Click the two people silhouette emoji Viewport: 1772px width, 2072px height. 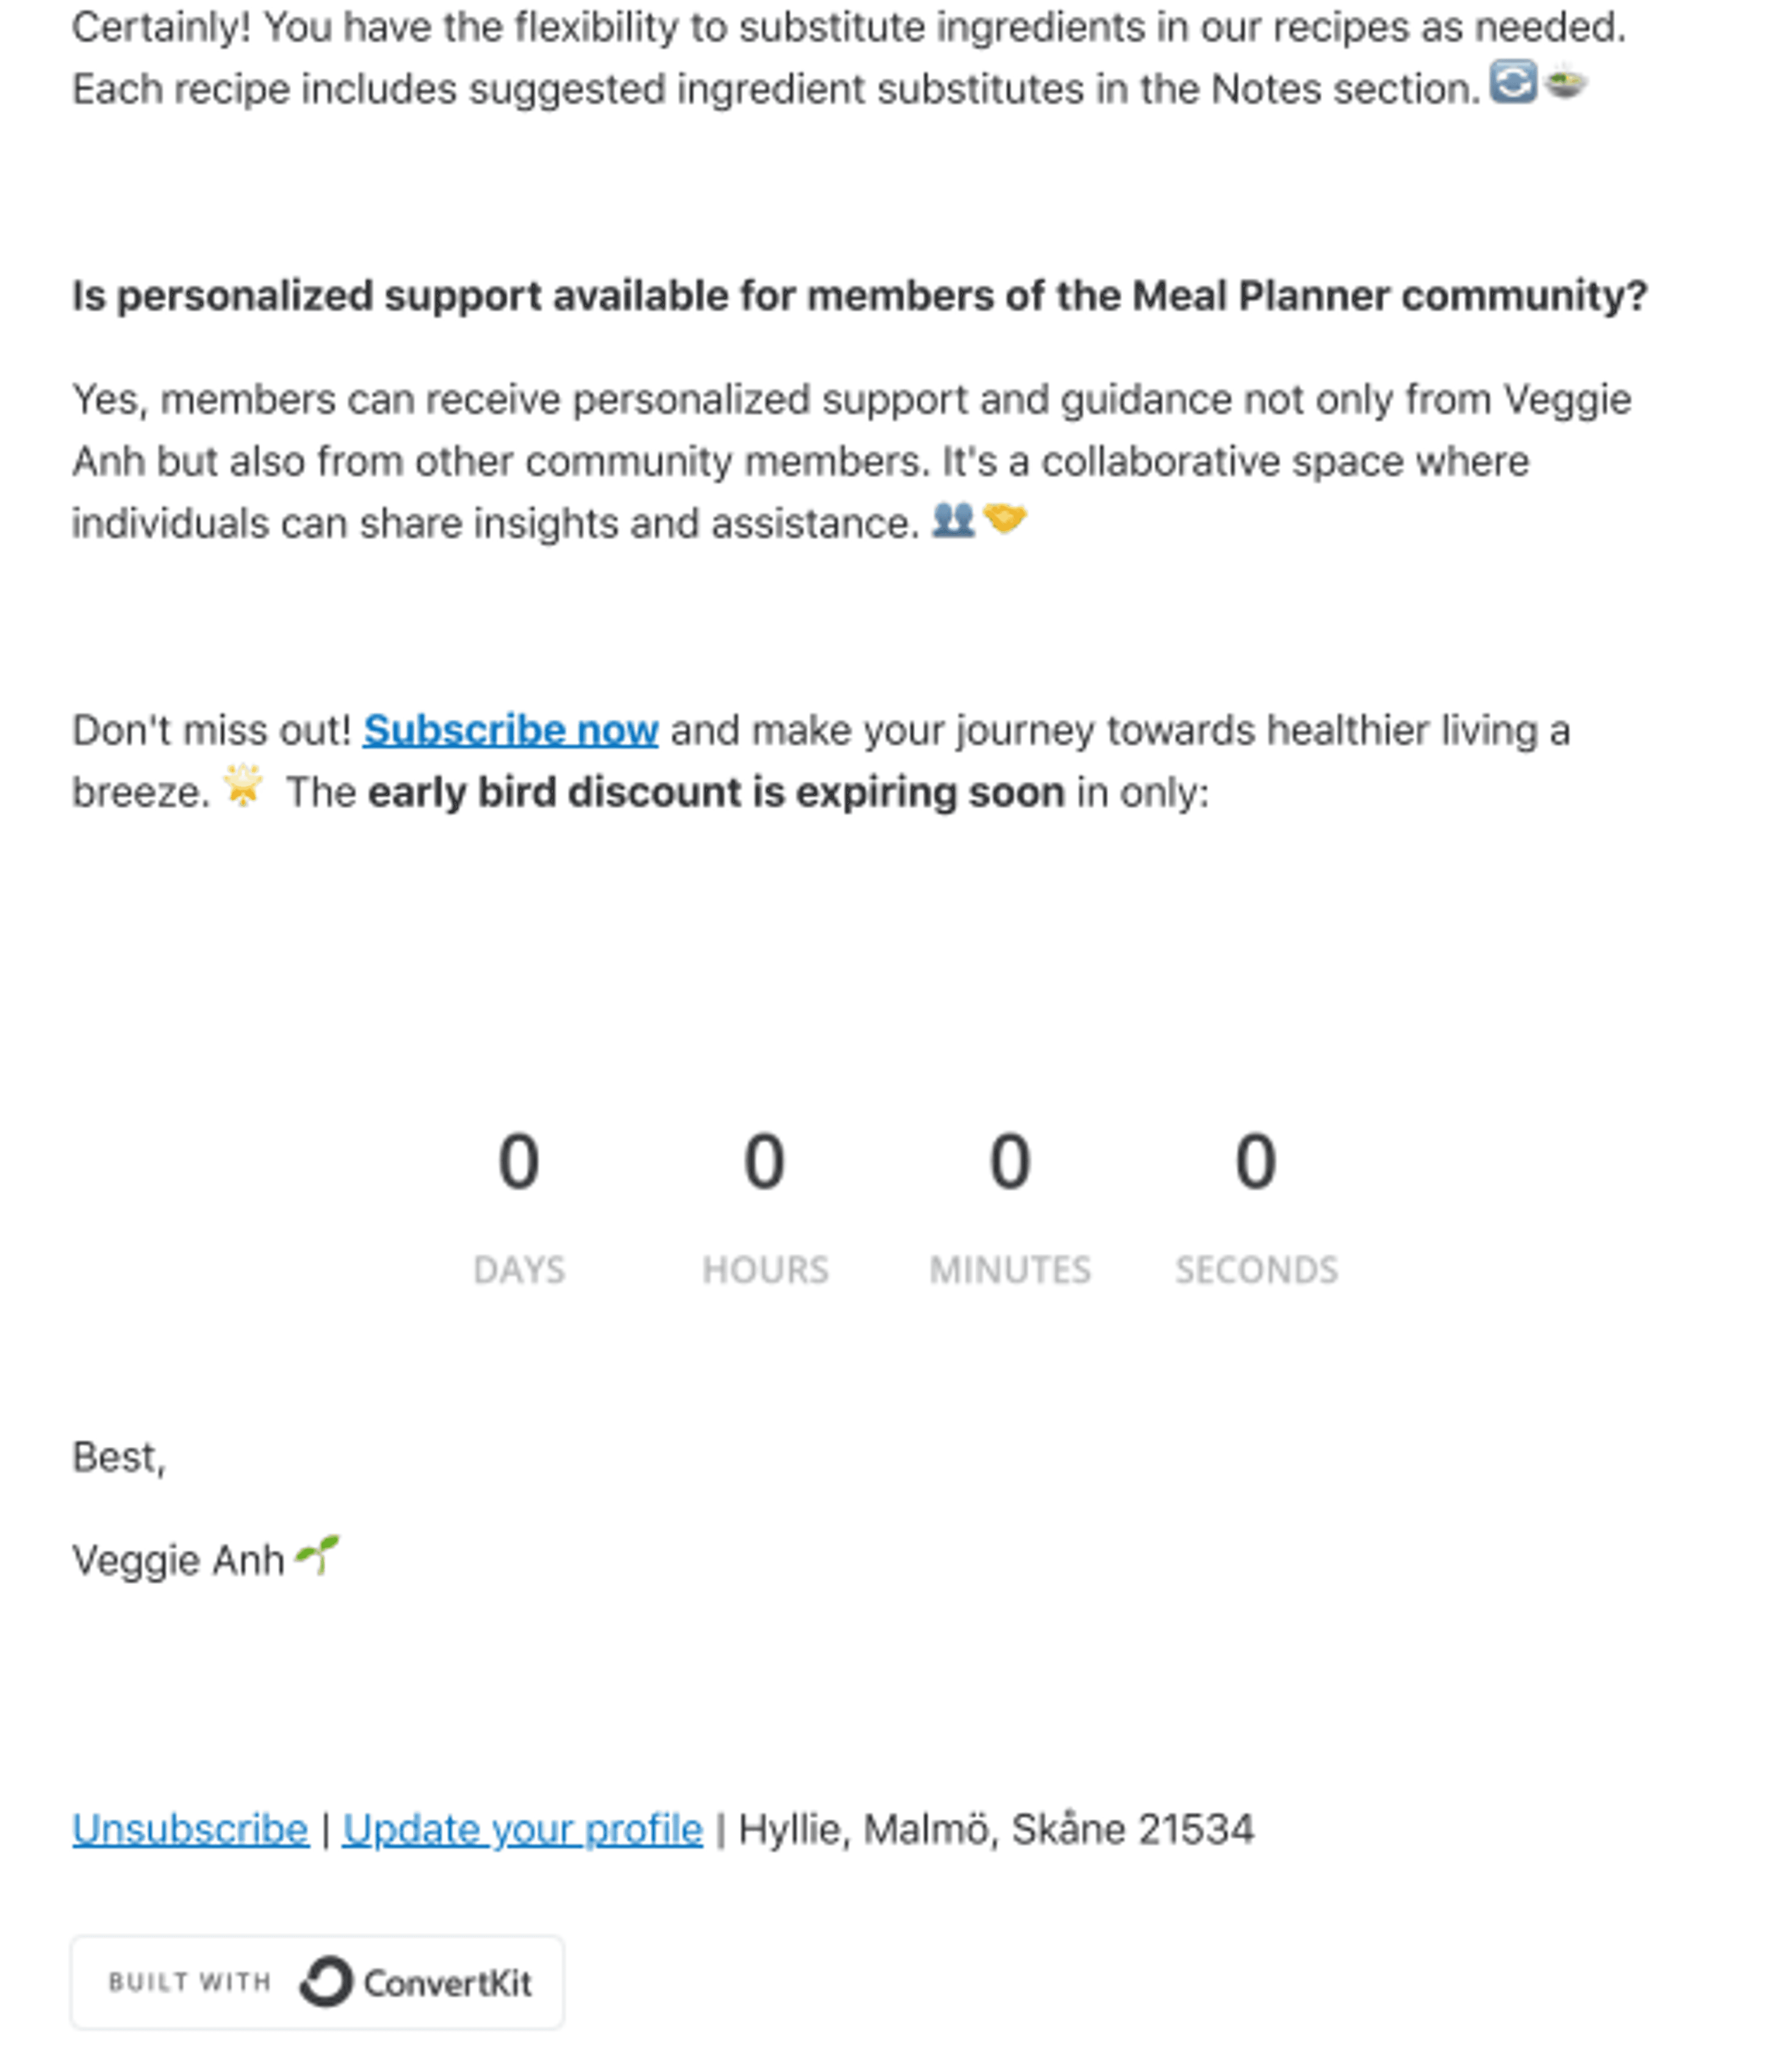pos(953,520)
